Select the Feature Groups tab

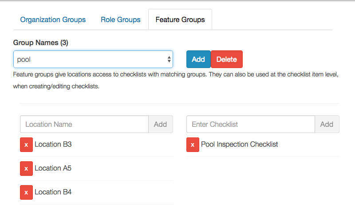(180, 20)
